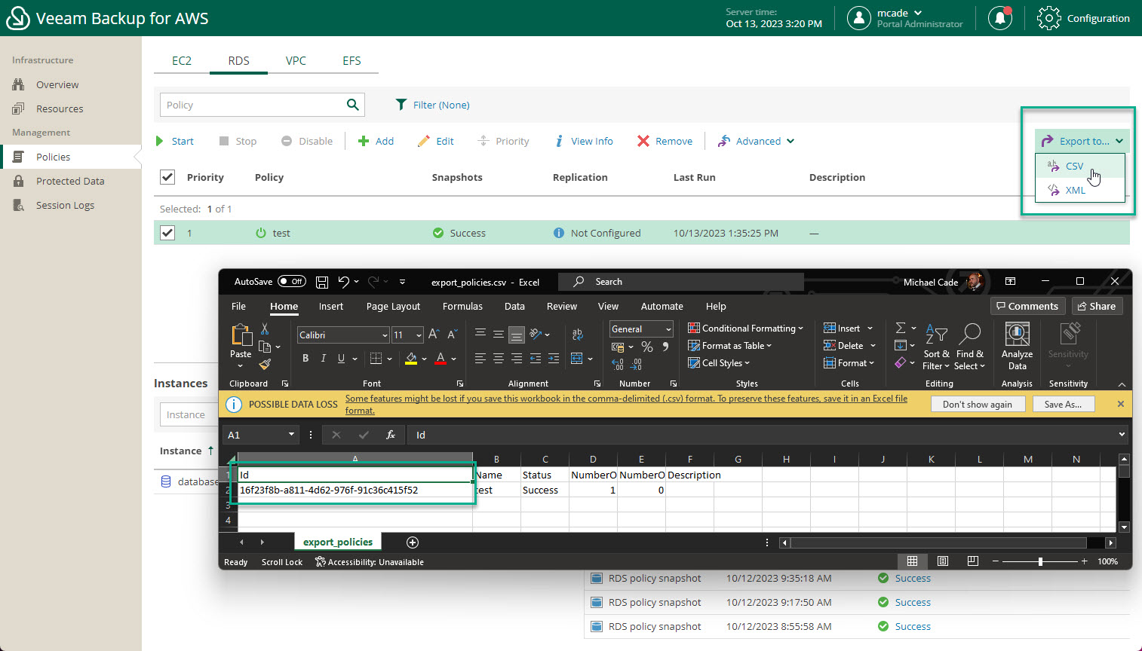Click the Share button in Excel
The width and height of the screenshot is (1142, 651).
click(1097, 306)
